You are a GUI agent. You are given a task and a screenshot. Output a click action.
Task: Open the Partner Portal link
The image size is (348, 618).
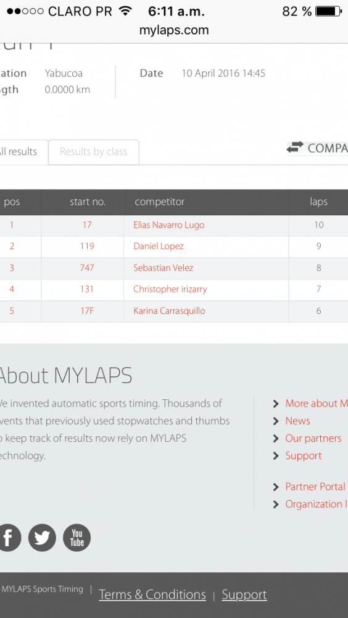coord(315,487)
